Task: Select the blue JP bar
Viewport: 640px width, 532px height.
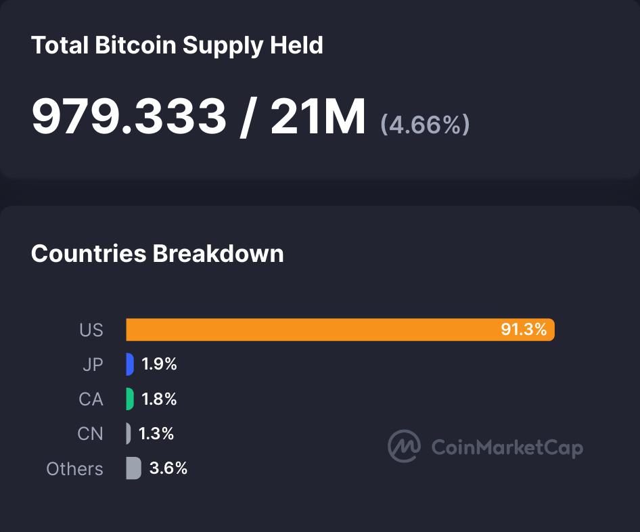Action: coord(130,364)
